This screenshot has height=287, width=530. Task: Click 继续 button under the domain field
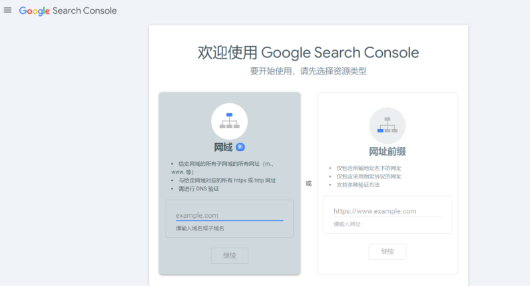[x=230, y=256]
